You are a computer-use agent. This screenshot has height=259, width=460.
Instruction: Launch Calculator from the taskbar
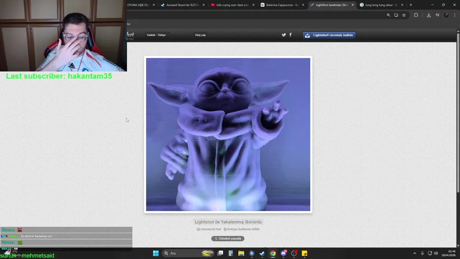click(x=231, y=253)
